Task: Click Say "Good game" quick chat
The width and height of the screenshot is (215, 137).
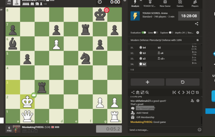Action: click(145, 108)
